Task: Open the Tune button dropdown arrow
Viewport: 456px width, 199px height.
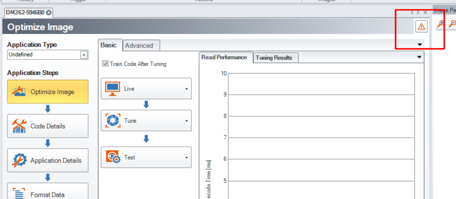Action: 186,121
